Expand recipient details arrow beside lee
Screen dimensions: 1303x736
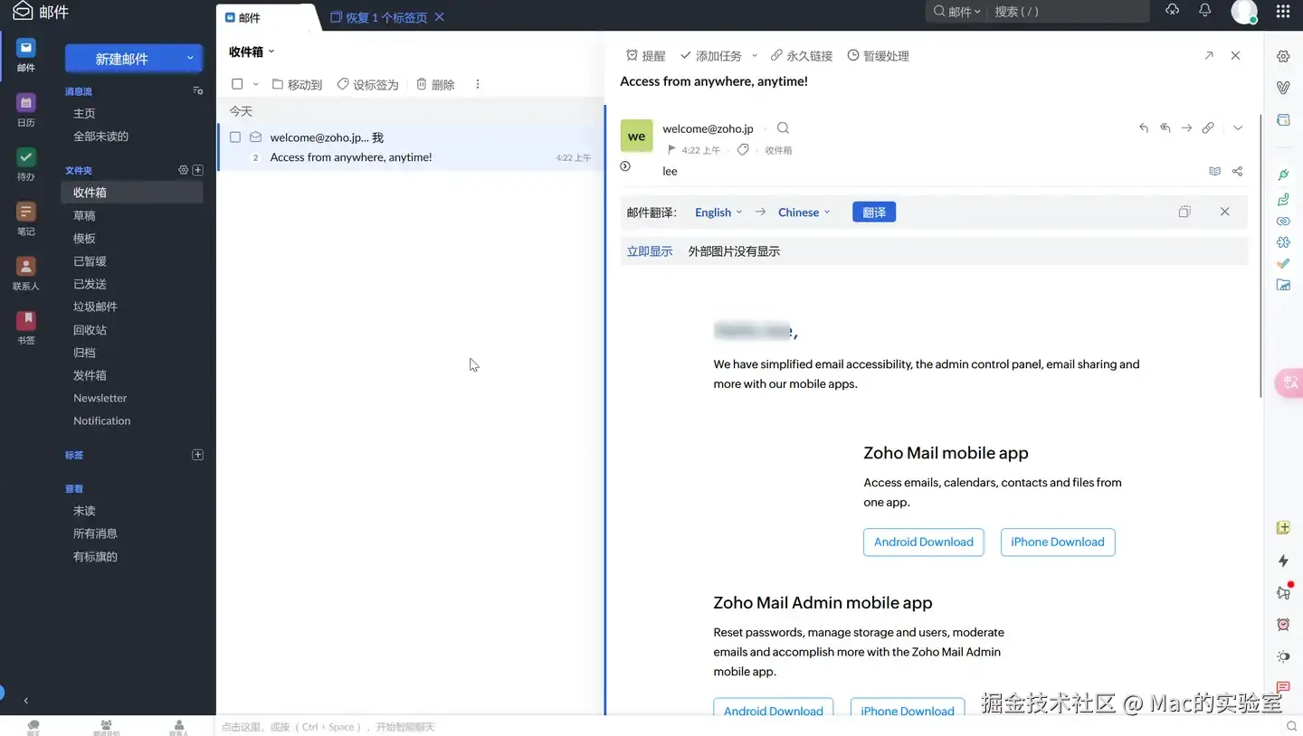point(625,166)
